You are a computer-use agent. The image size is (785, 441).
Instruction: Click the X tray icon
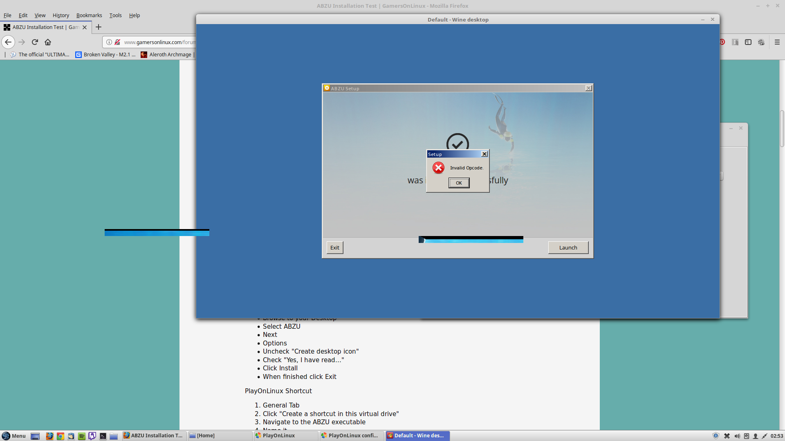click(727, 436)
